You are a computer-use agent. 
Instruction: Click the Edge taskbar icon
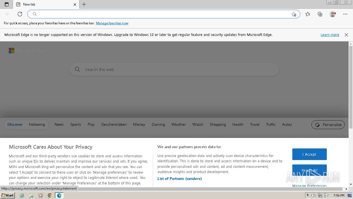(59, 195)
